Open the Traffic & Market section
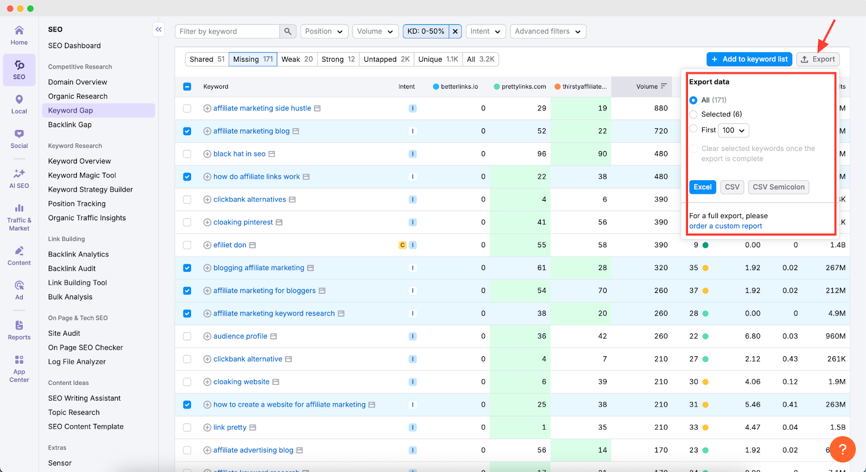Viewport: 866px width, 472px height. point(19,217)
